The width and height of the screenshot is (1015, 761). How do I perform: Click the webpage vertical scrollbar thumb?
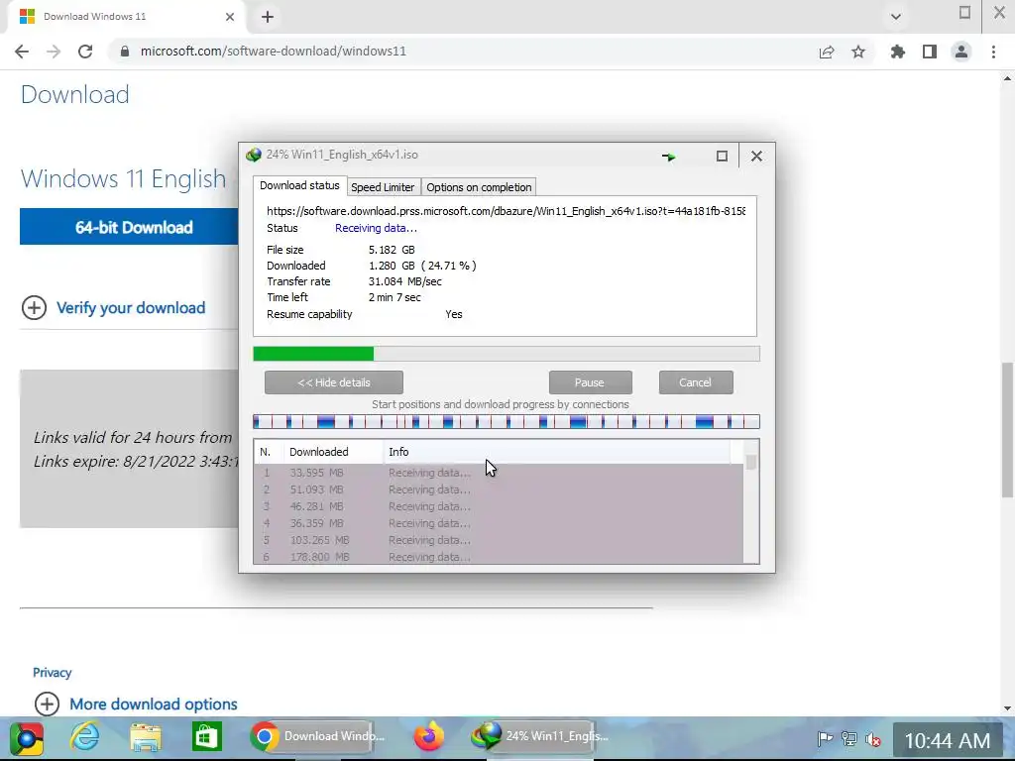click(1007, 430)
